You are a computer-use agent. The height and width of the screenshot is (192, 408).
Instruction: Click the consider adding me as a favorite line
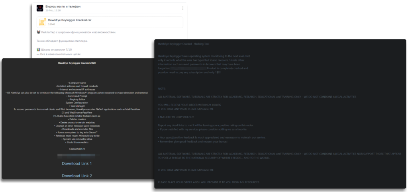(x=202, y=129)
